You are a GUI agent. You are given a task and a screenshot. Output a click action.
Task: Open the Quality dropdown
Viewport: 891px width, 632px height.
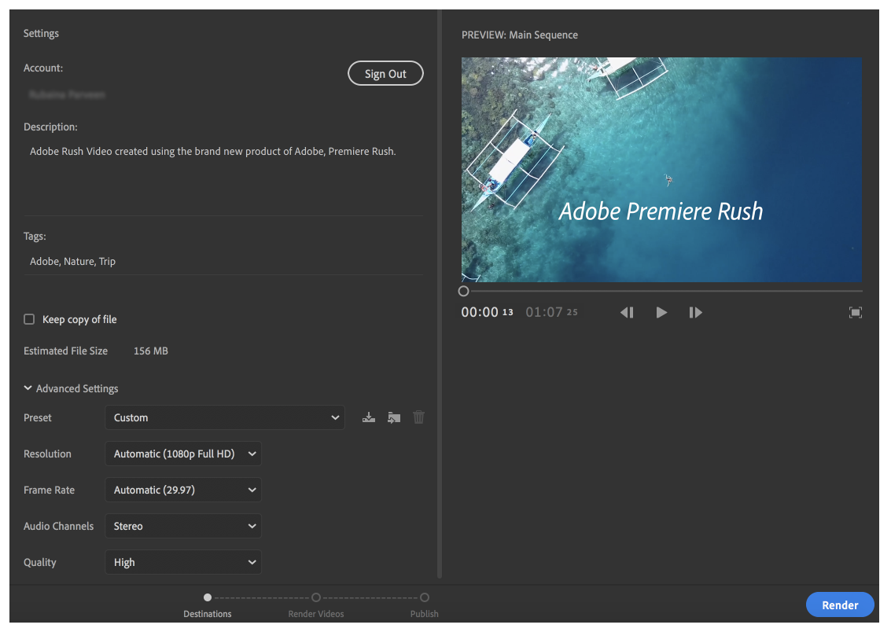(183, 562)
